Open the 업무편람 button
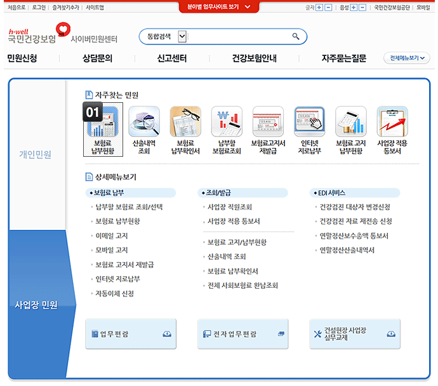This screenshot has width=438, height=386. tap(131, 334)
